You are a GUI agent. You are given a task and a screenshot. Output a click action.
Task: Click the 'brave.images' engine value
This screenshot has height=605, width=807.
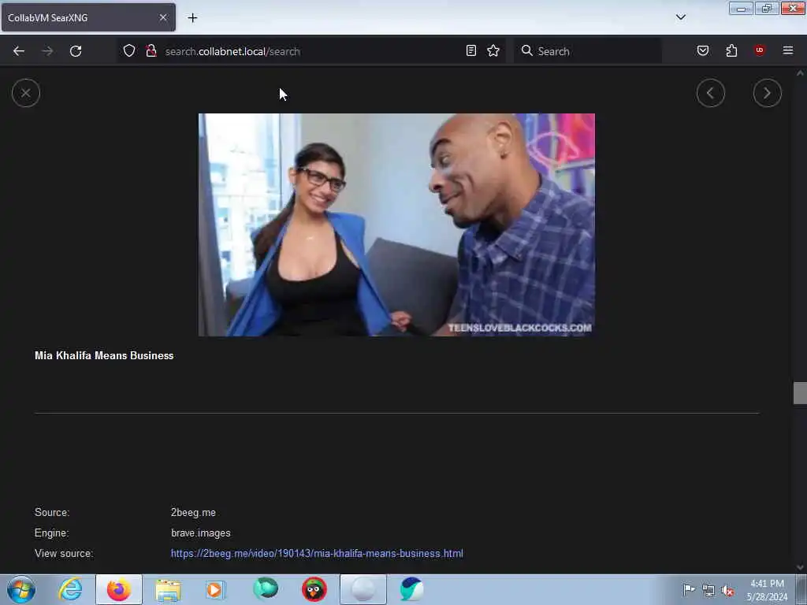click(x=201, y=533)
